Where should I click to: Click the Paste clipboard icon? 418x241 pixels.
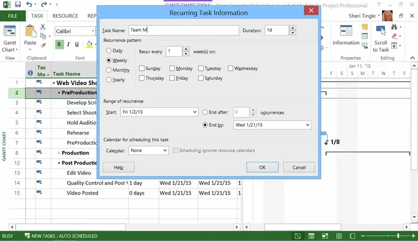(x=30, y=32)
